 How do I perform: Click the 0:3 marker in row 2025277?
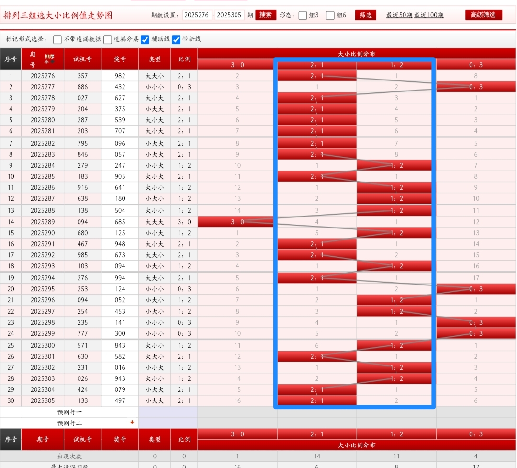click(476, 87)
